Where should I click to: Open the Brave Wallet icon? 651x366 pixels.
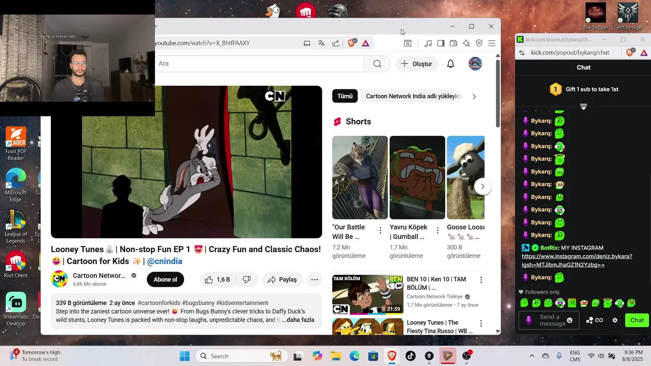pyautogui.click(x=454, y=43)
